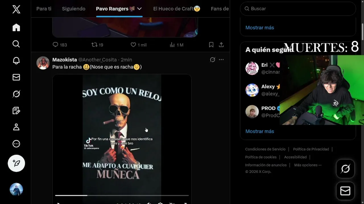Click the X logo in sidebar
The image size is (364, 204).
point(16,9)
